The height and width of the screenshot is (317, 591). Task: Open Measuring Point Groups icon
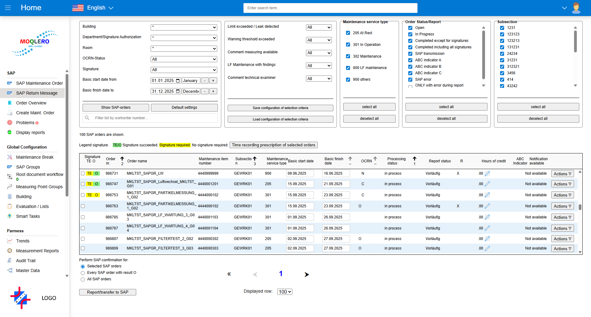click(10, 187)
